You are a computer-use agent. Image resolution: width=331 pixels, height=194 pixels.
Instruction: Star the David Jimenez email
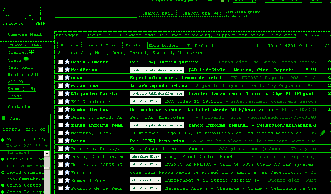tap(67, 62)
